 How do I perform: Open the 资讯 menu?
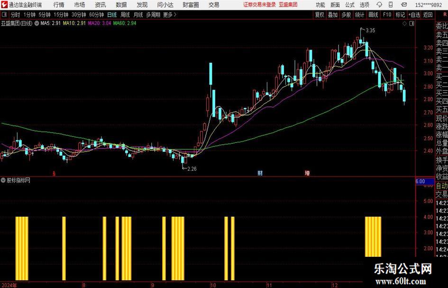click(x=101, y=5)
